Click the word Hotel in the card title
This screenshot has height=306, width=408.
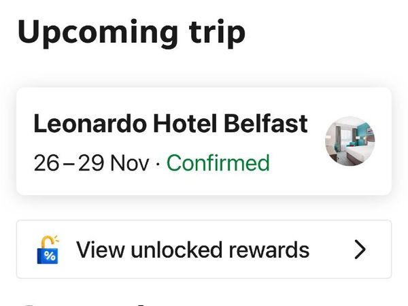coord(177,124)
